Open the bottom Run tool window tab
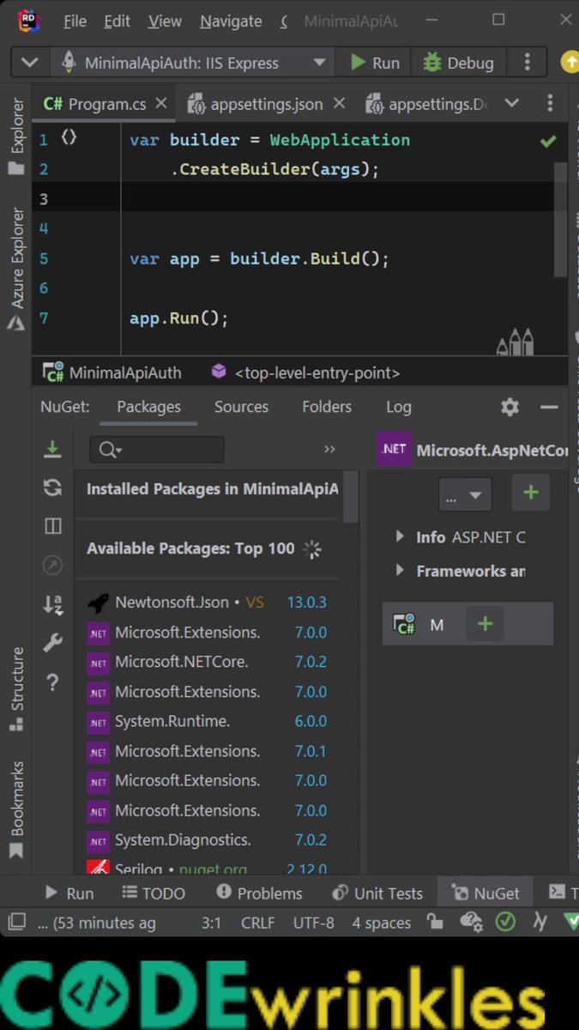Viewport: 579px width, 1030px height. tap(69, 893)
